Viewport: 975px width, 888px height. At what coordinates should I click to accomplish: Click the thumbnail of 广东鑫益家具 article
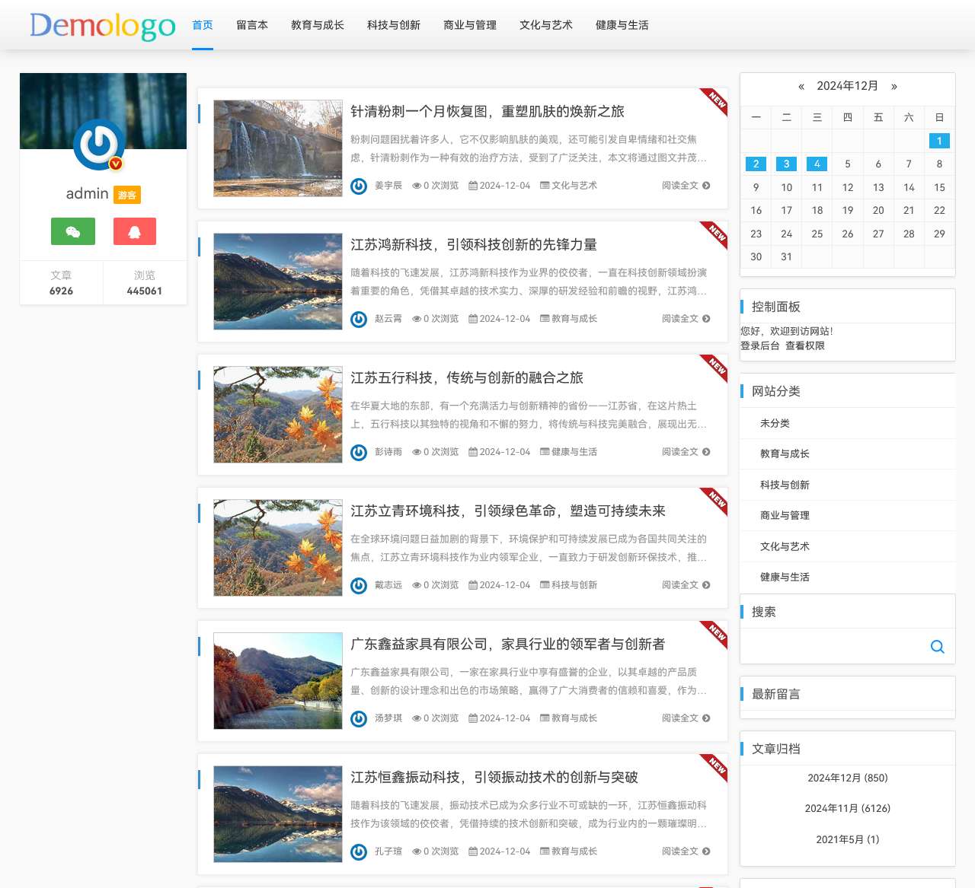click(277, 680)
